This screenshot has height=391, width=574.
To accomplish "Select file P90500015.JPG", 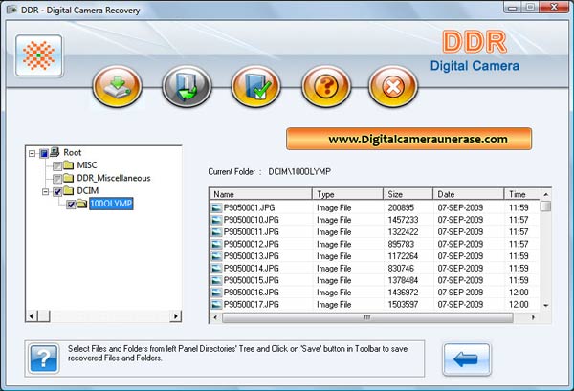I will [251, 280].
